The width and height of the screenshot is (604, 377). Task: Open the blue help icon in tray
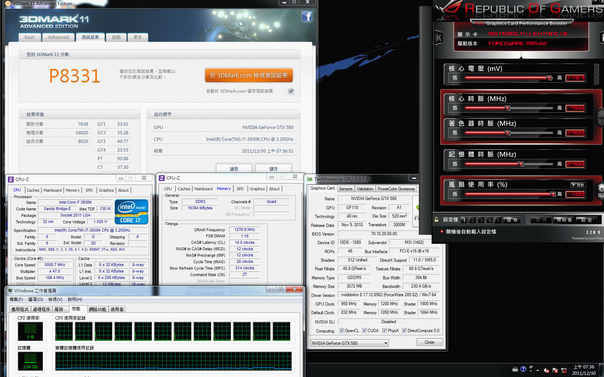523,369
